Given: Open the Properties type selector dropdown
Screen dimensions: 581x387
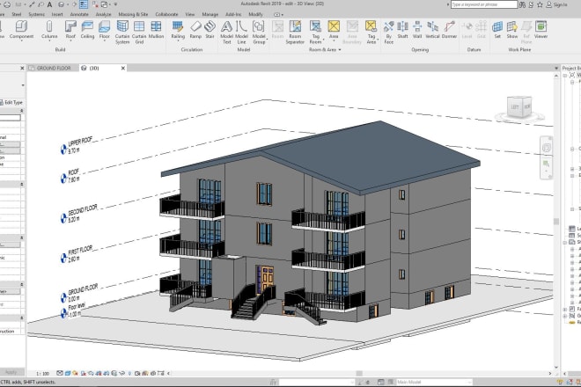Looking at the screenshot, I should tap(23, 85).
